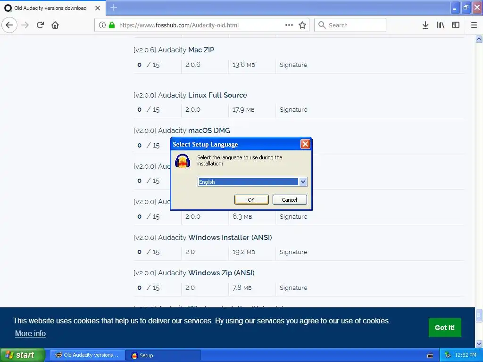The image size is (483, 362).
Task: Click Signature for the Mac ZIP row
Action: coord(293,65)
